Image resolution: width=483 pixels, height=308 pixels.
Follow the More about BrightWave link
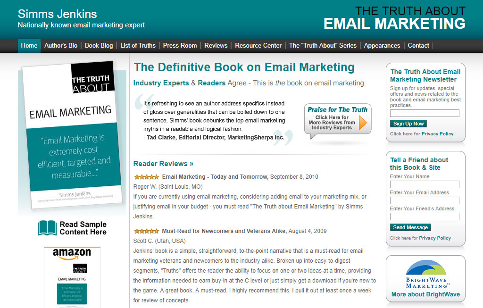click(426, 294)
